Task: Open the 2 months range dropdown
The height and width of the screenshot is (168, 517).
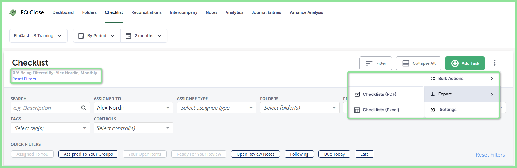Action: pos(144,36)
